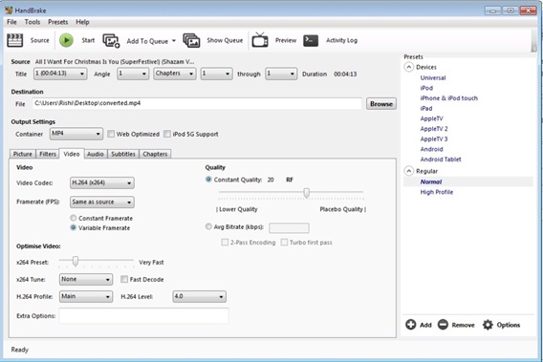Select the Variable Framerate radio button
Screen dimensions: 543x362
tap(73, 227)
